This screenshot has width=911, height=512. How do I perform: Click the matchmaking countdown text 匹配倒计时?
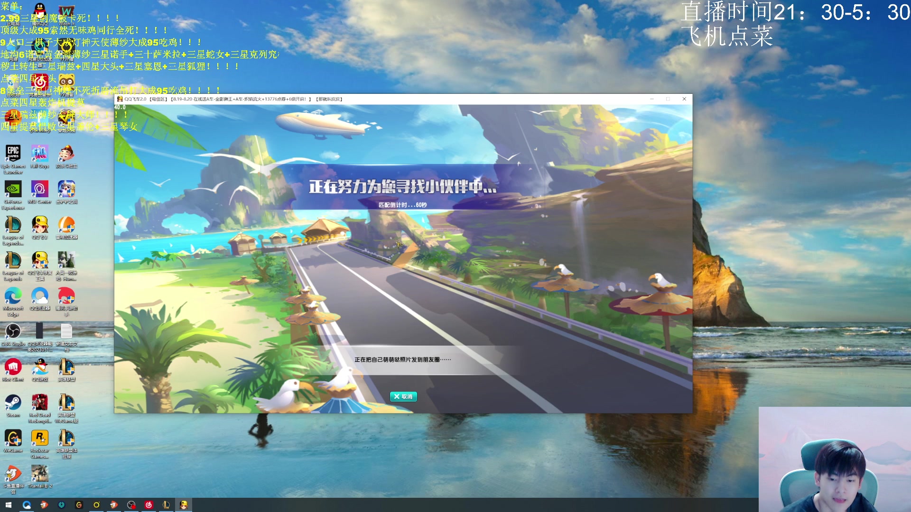tap(402, 205)
